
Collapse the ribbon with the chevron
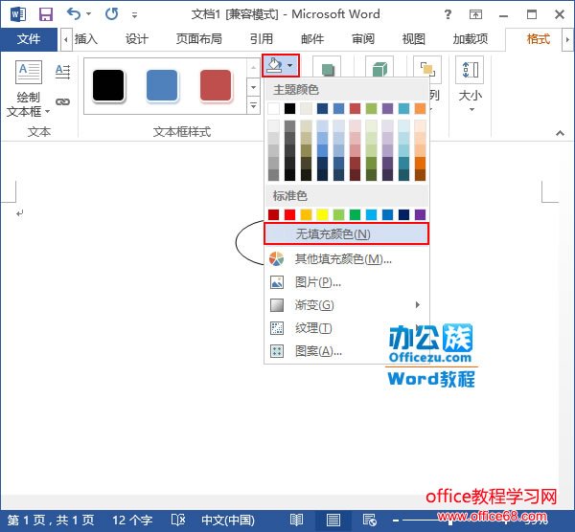[560, 133]
